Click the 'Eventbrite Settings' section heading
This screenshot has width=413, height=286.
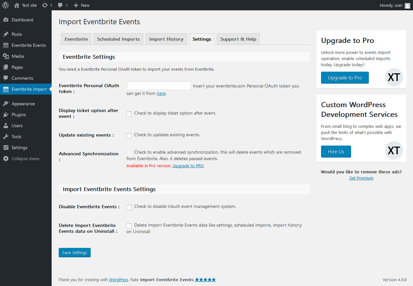tap(89, 57)
